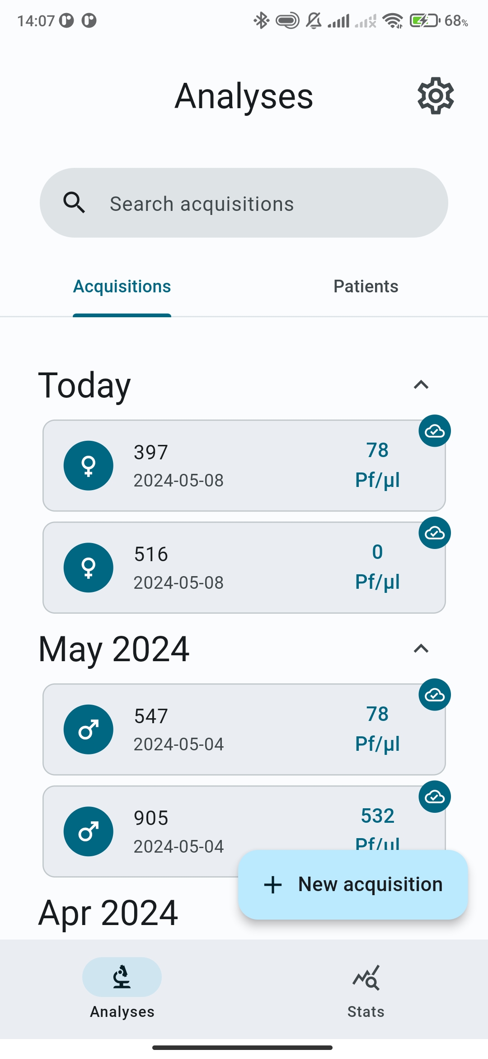
Task: Collapse the May 2024 section
Action: 421,649
